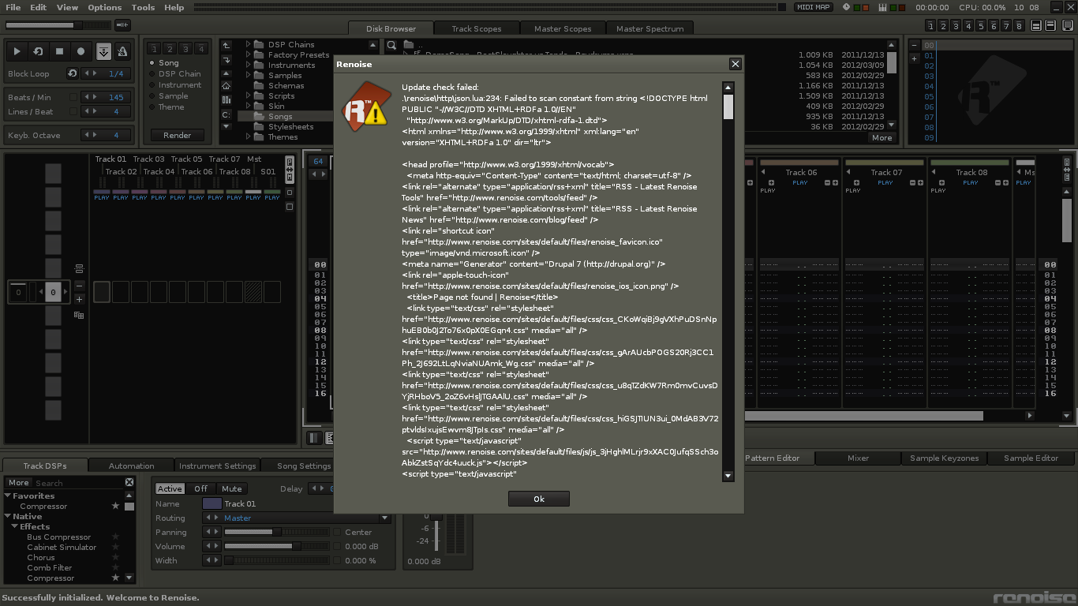Open the Routing Master dropdown arrow

384,518
